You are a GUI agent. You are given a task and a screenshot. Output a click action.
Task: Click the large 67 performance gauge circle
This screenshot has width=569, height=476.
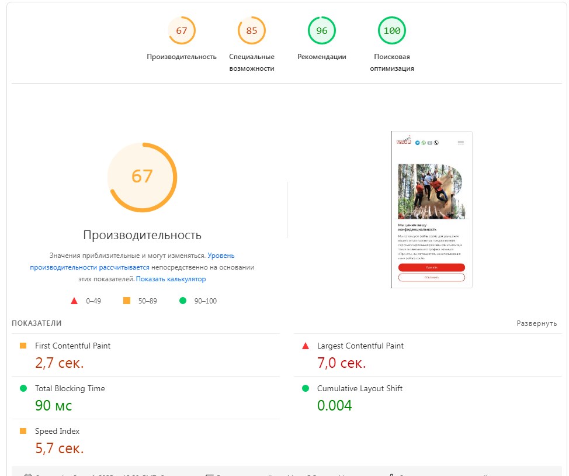142,177
